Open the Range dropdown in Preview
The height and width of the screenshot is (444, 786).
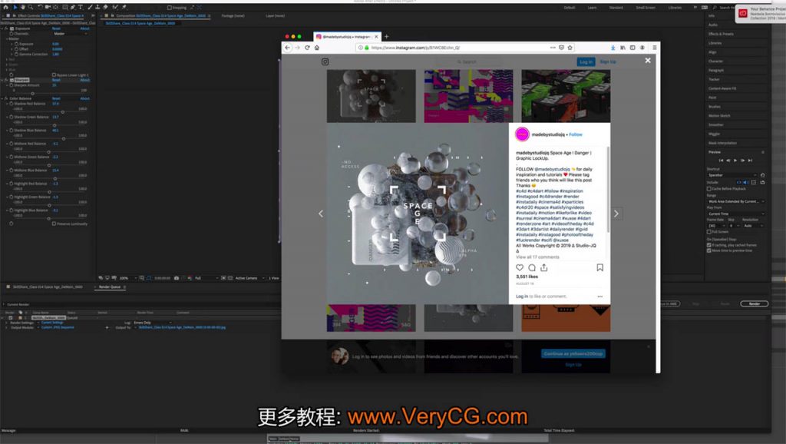[736, 201]
